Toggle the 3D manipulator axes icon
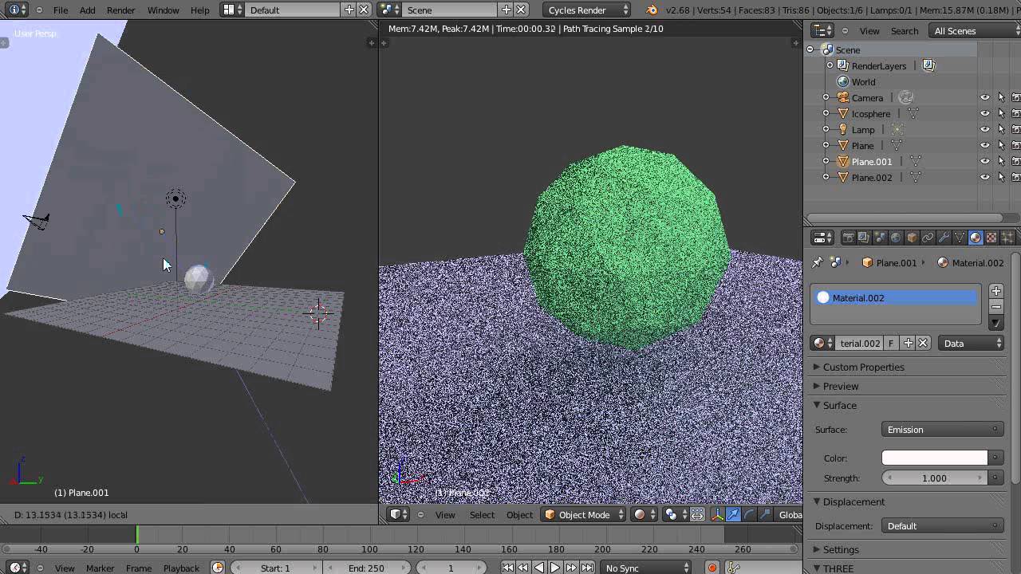Screen dimensions: 1021x574 click(717, 515)
